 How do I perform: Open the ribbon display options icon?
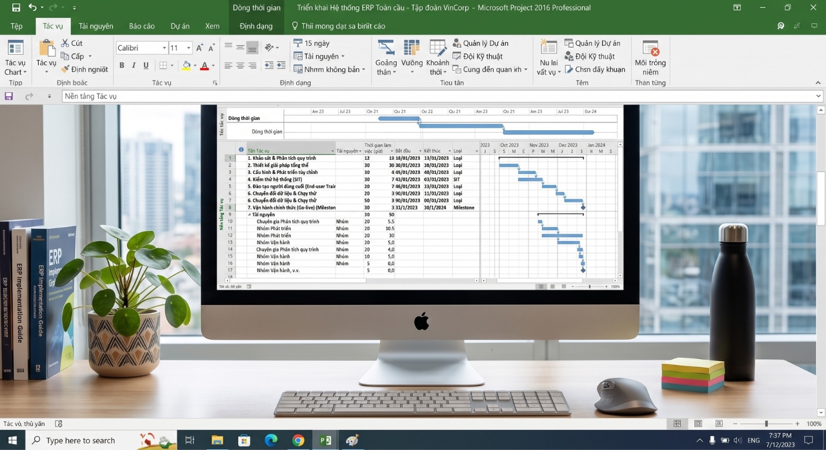737,8
